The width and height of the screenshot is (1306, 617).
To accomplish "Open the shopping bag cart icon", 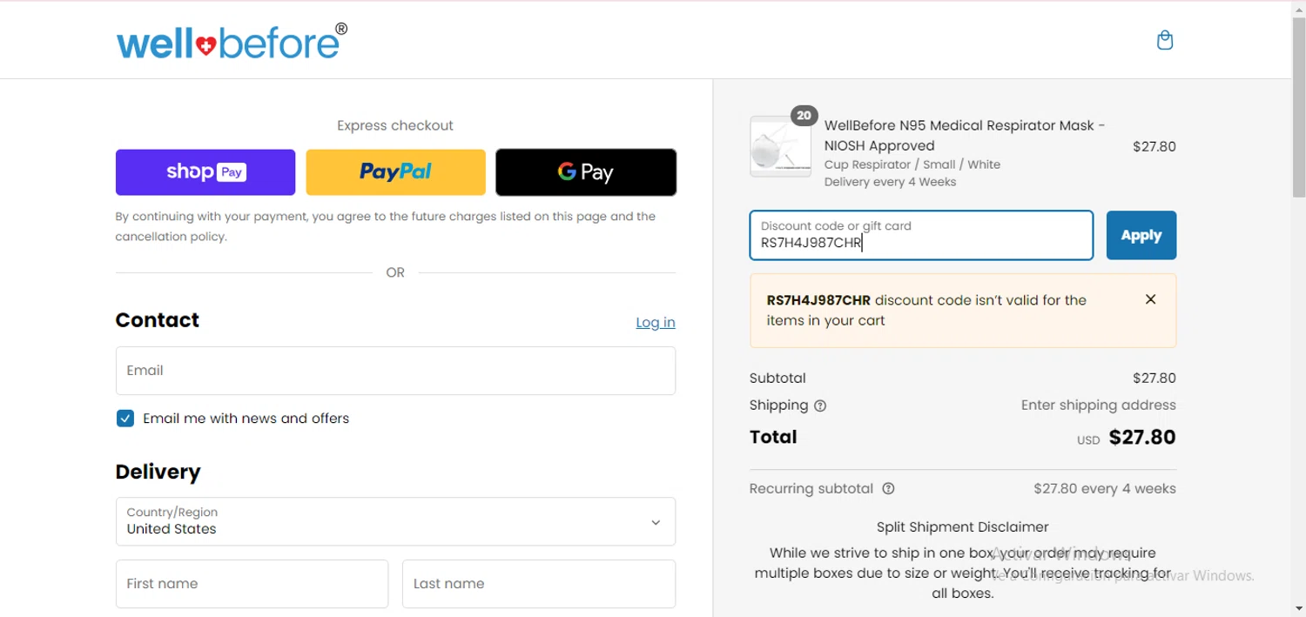I will (x=1165, y=40).
